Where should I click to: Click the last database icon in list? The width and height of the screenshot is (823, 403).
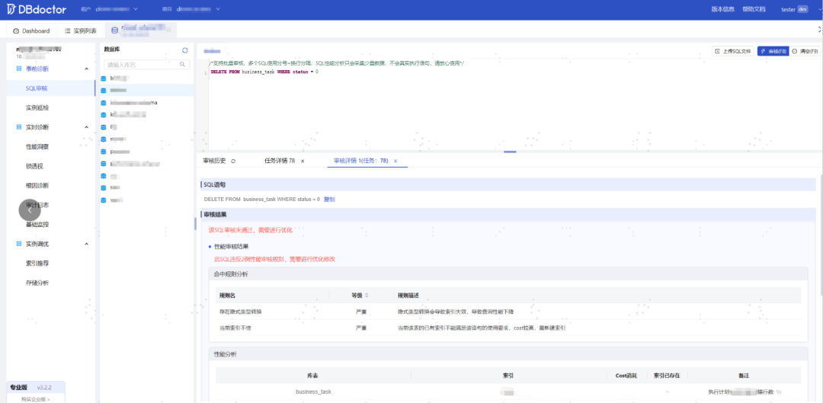(x=104, y=200)
